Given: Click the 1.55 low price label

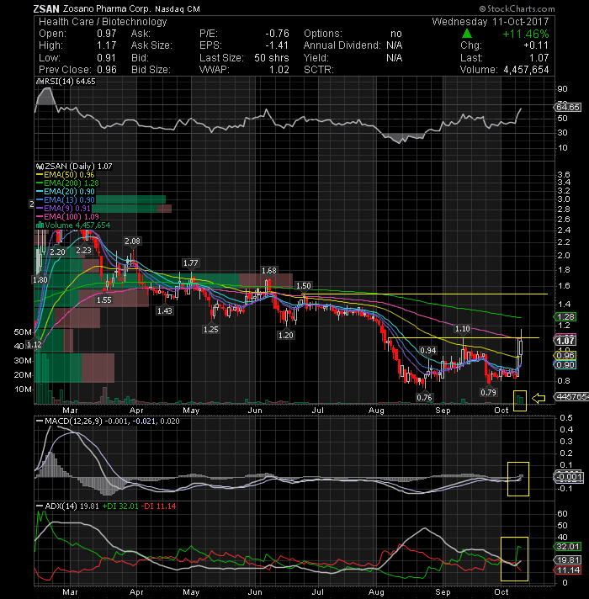Looking at the screenshot, I should coord(103,299).
